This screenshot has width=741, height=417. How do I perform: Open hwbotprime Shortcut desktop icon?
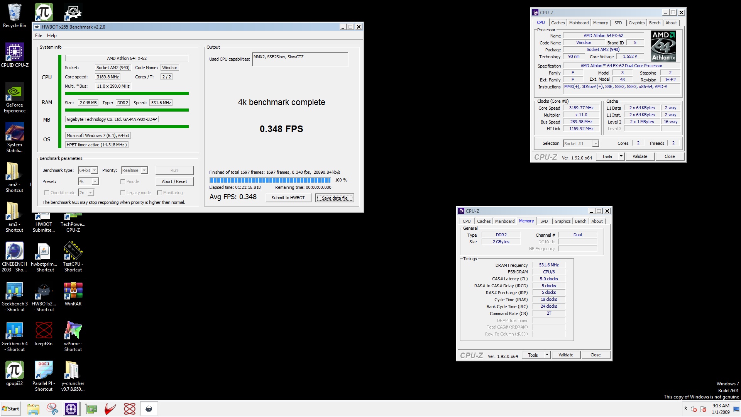(x=44, y=257)
